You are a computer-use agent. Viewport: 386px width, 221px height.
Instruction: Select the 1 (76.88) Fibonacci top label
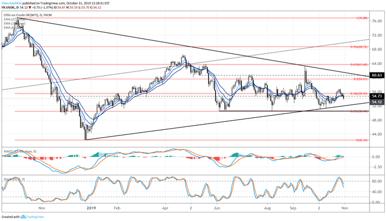pyautogui.click(x=362, y=18)
